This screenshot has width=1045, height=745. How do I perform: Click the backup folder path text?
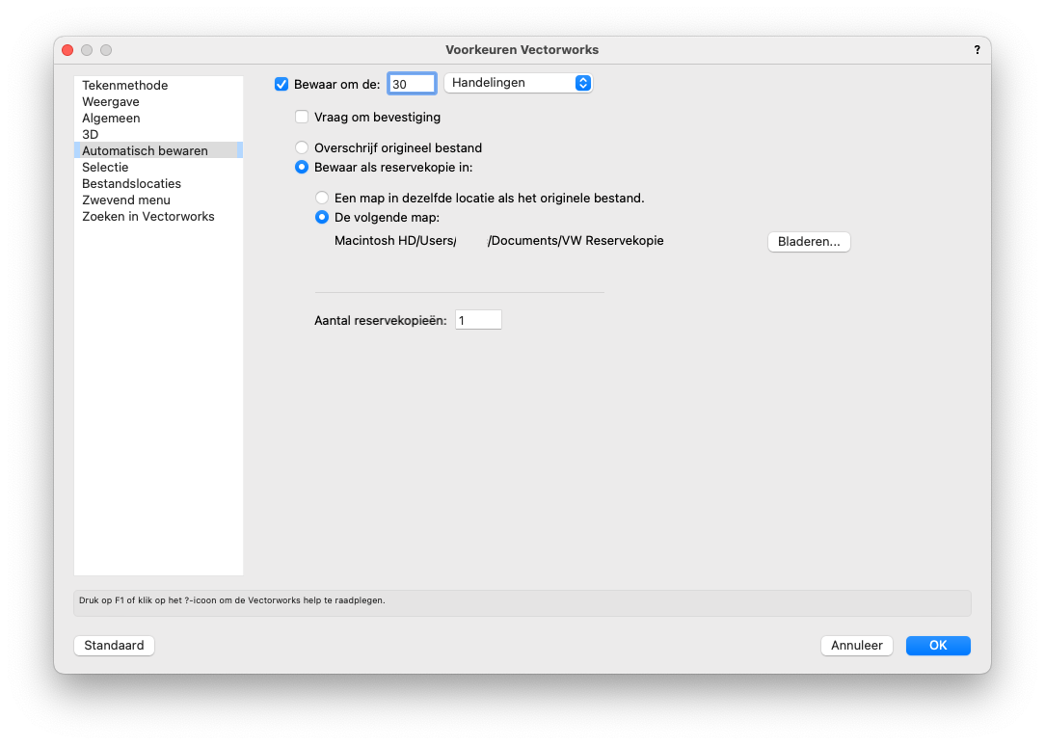pos(499,241)
